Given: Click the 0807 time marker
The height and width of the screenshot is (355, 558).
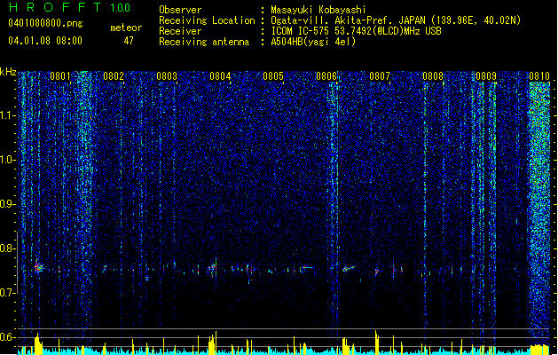Looking at the screenshot, I should pos(380,76).
